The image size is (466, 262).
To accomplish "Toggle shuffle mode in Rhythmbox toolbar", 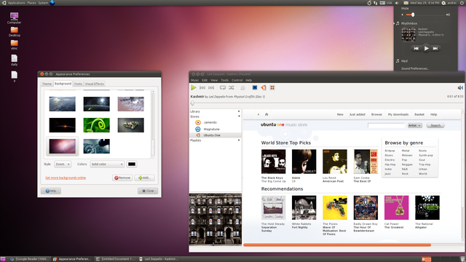I will pos(232,87).
